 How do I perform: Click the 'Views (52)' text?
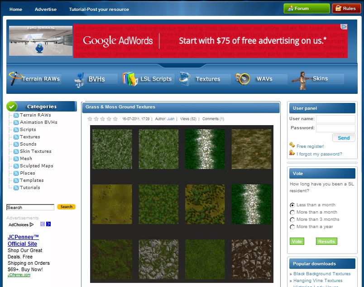coord(188,119)
